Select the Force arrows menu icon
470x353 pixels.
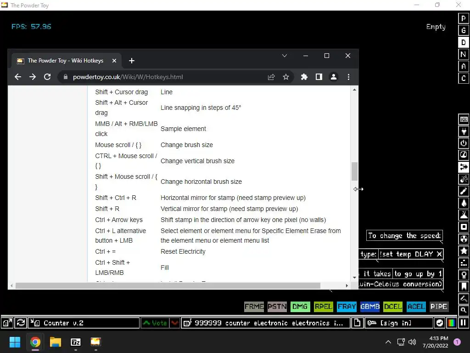(464, 167)
